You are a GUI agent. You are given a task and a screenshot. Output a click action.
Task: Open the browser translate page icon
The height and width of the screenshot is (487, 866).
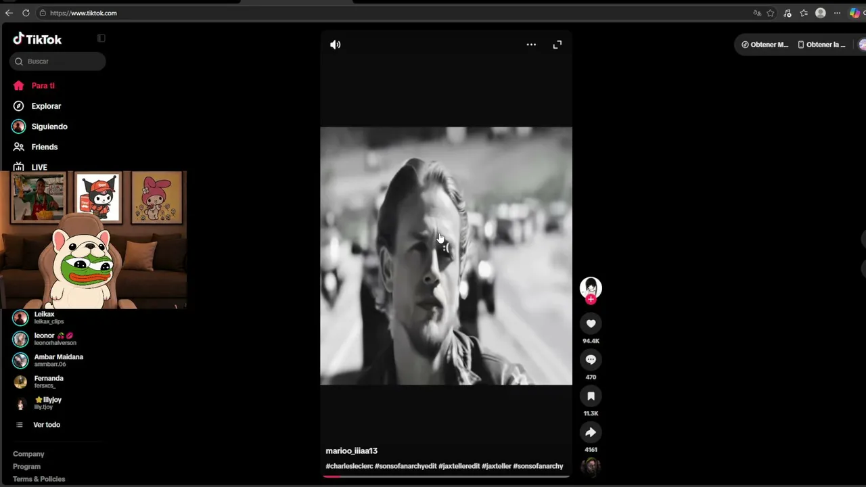click(x=757, y=13)
